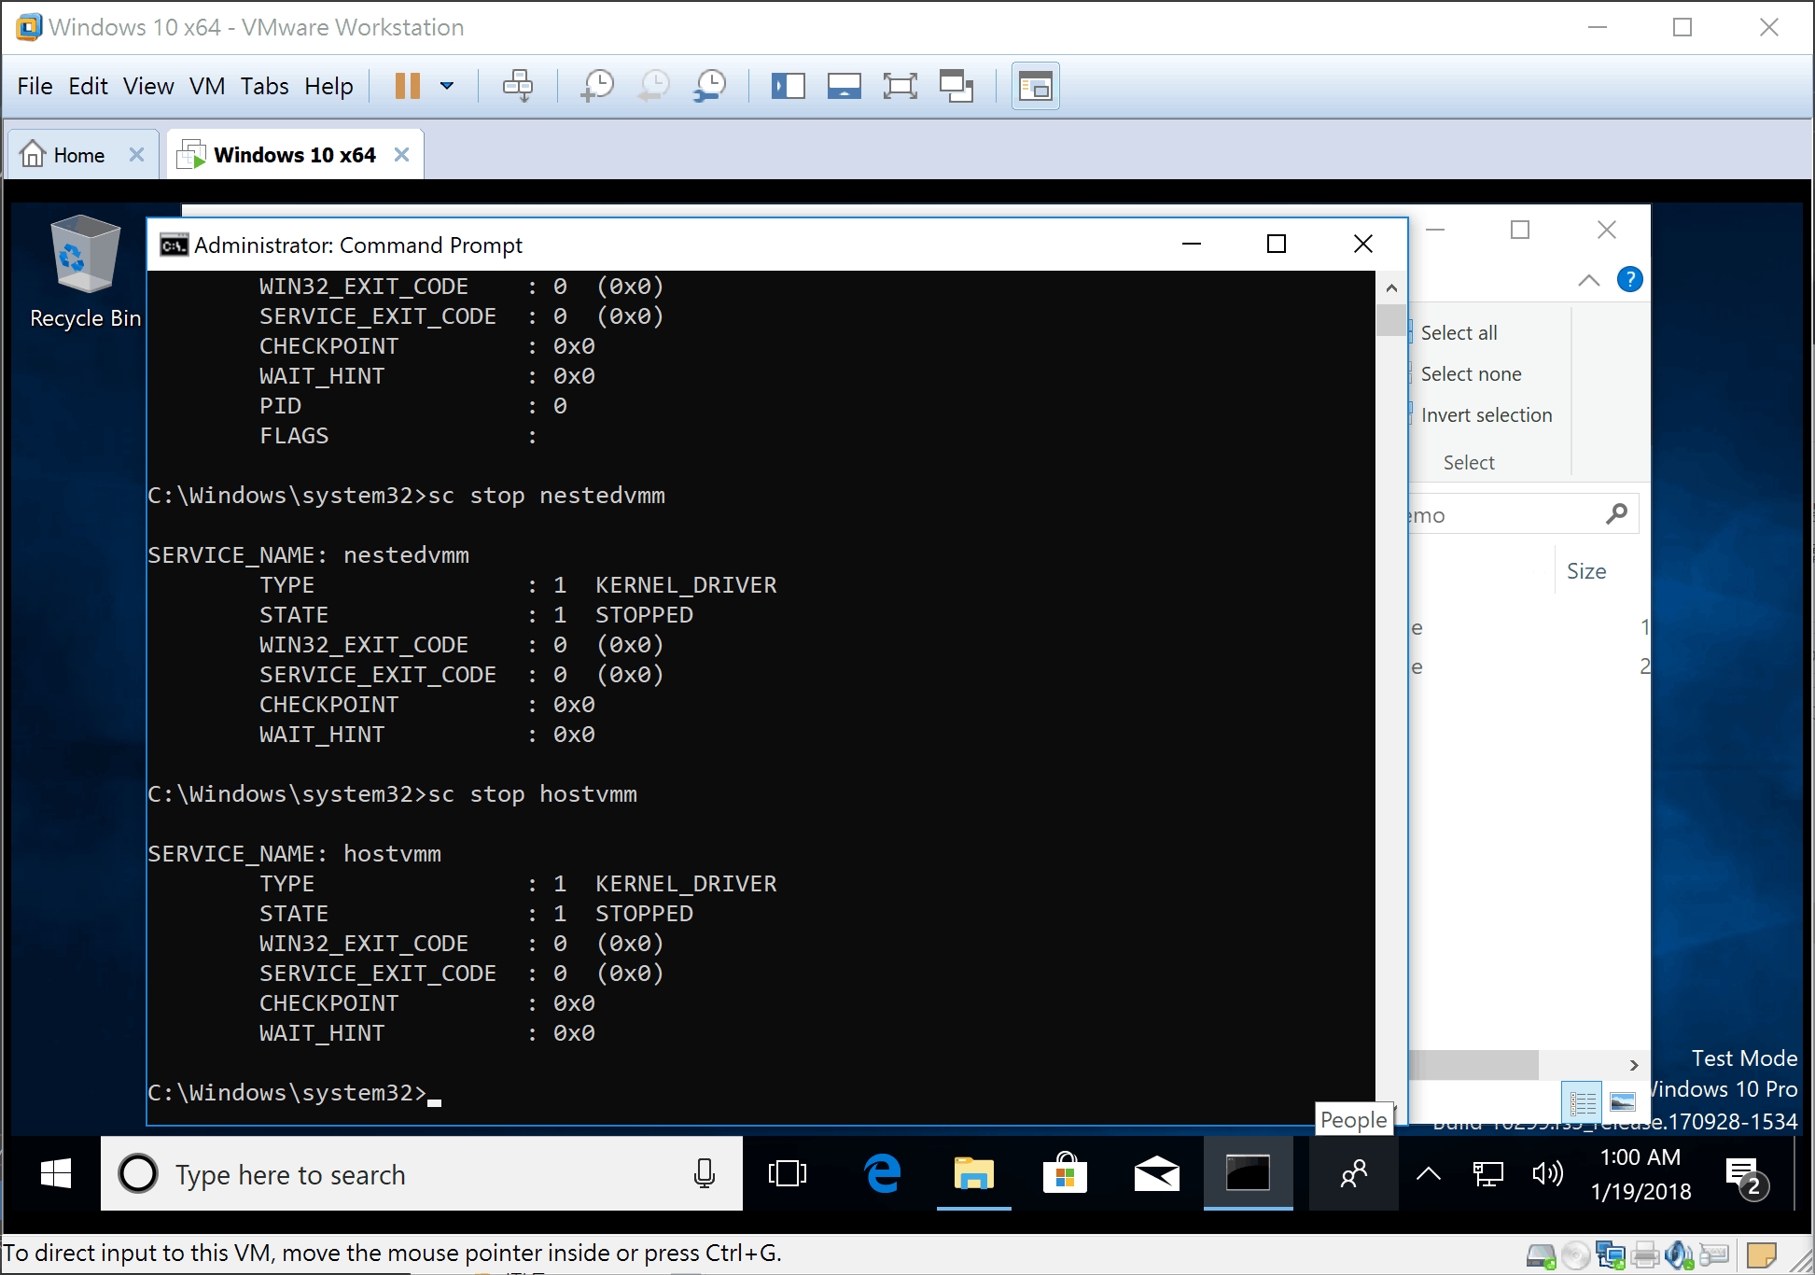Screen dimensions: 1815x1275
Task: Collapse the Explorer ribbon chevron
Action: [1588, 280]
